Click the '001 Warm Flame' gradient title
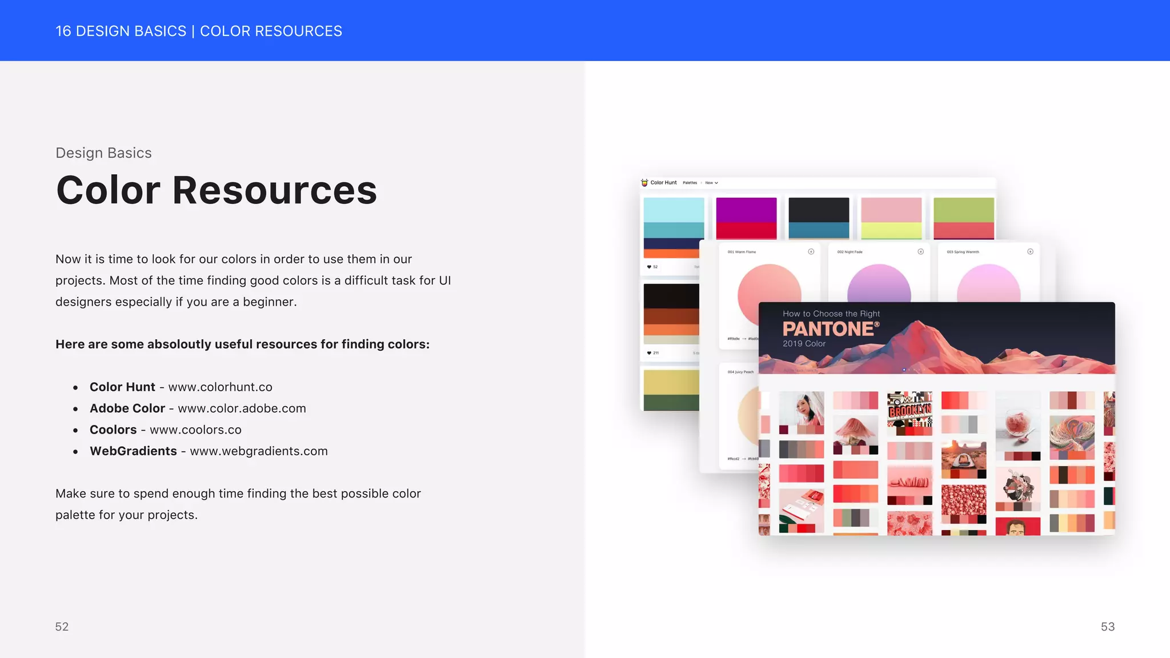 pyautogui.click(x=742, y=252)
